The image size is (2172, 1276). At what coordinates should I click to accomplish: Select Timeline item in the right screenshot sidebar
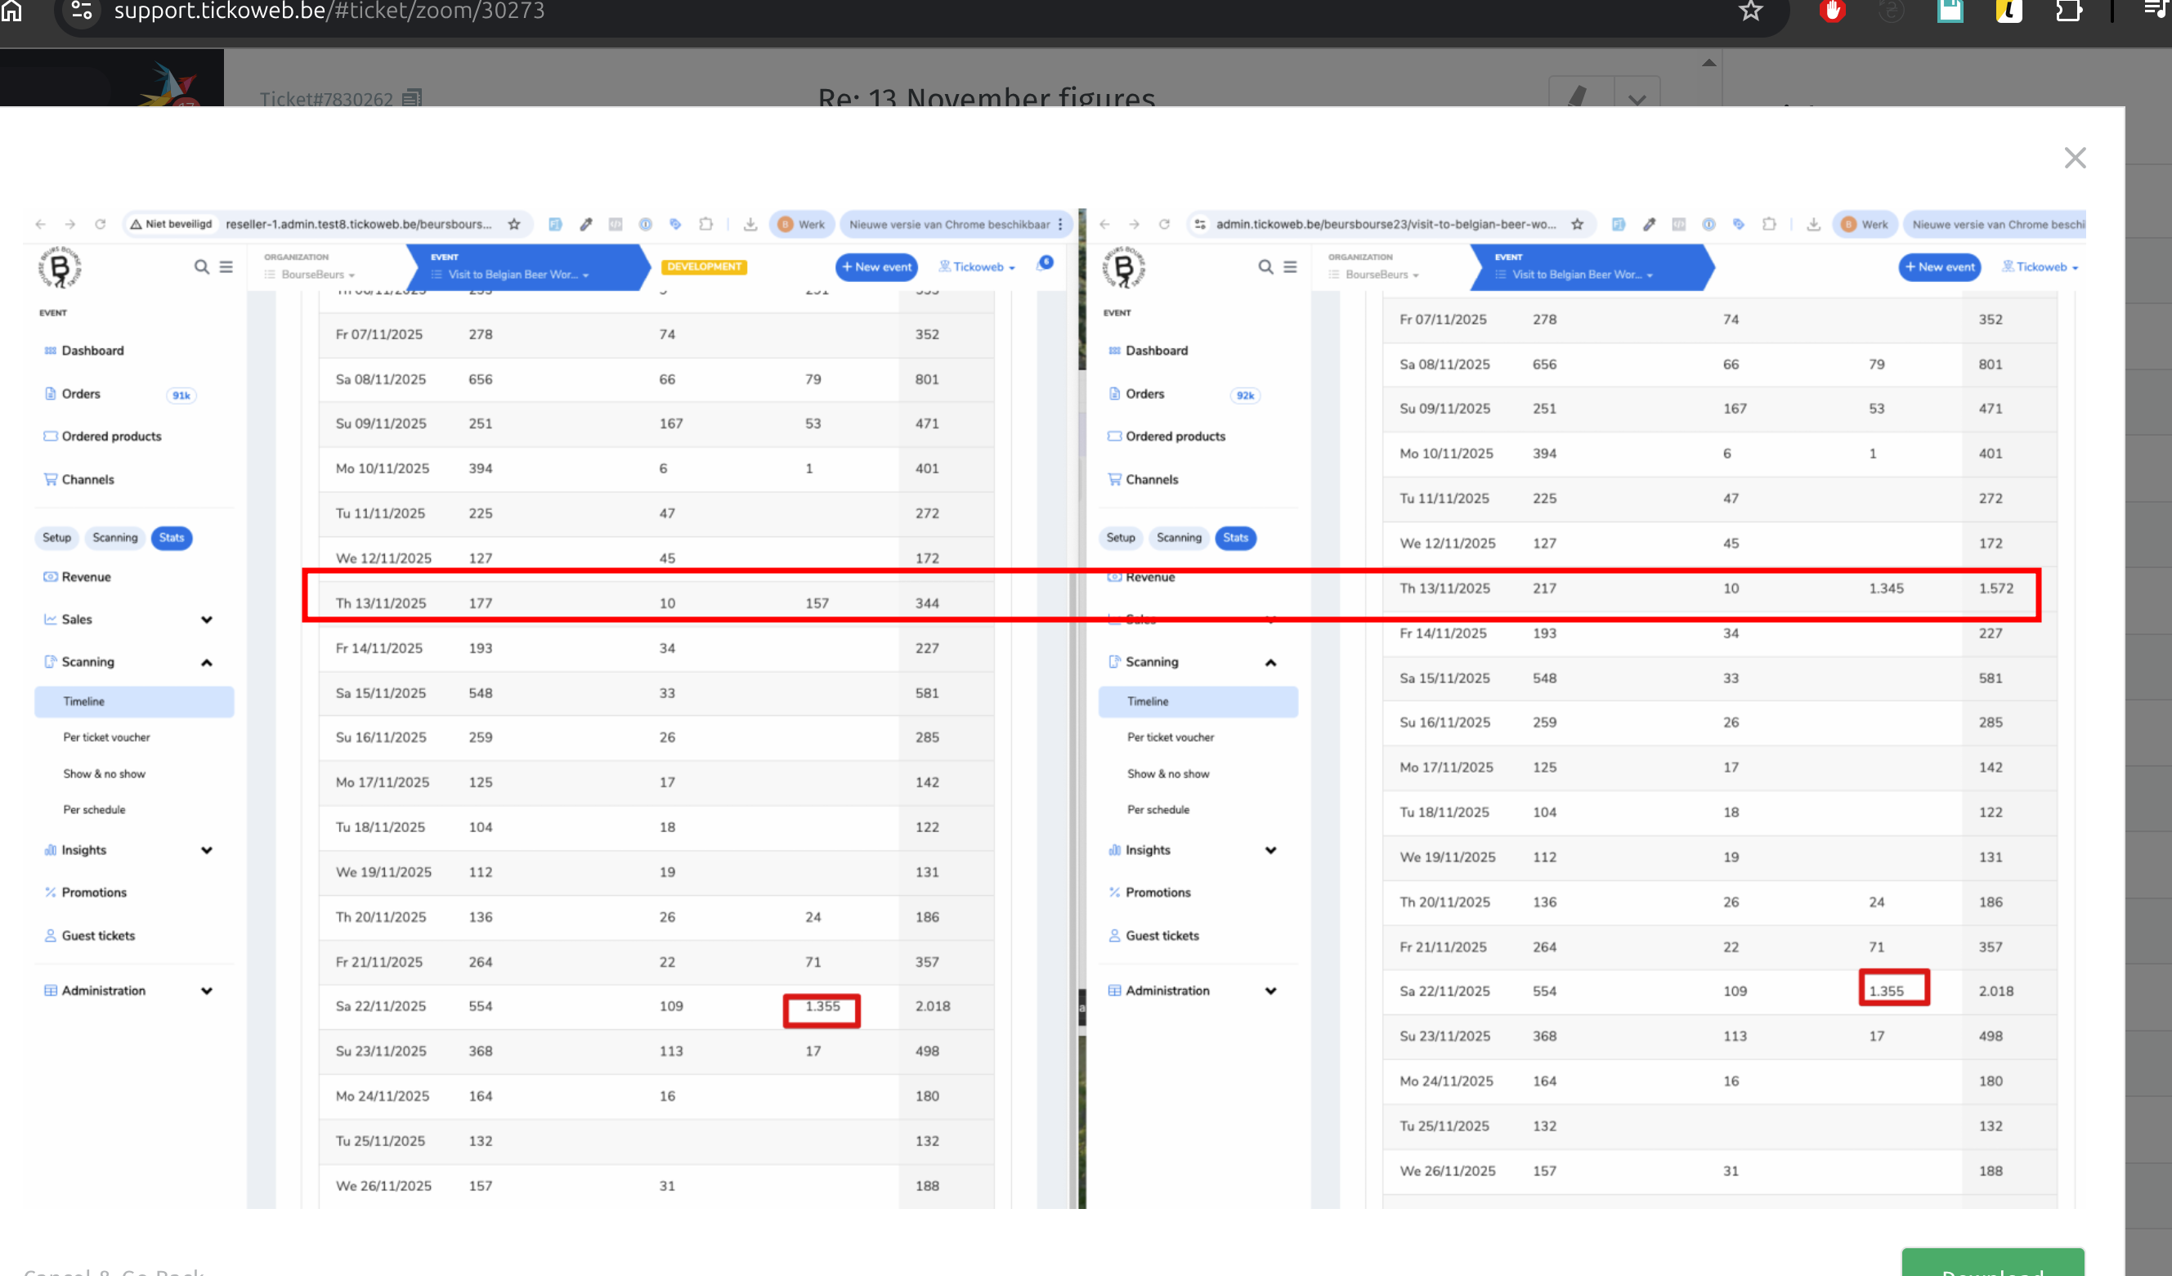tap(1147, 701)
